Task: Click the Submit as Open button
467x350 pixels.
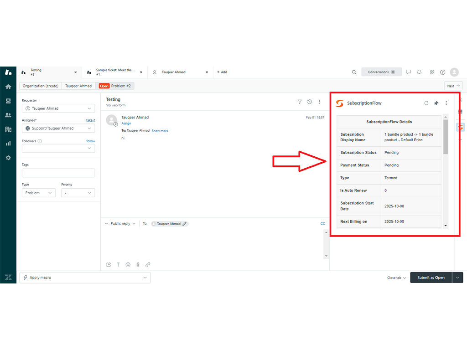Action: tap(431, 278)
